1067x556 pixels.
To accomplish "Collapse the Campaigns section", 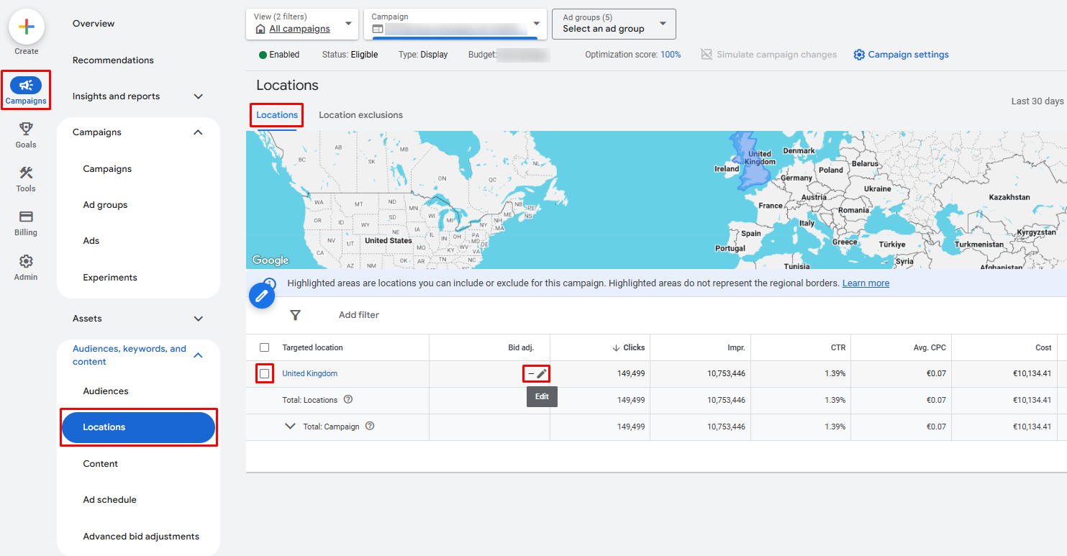I will (x=199, y=132).
